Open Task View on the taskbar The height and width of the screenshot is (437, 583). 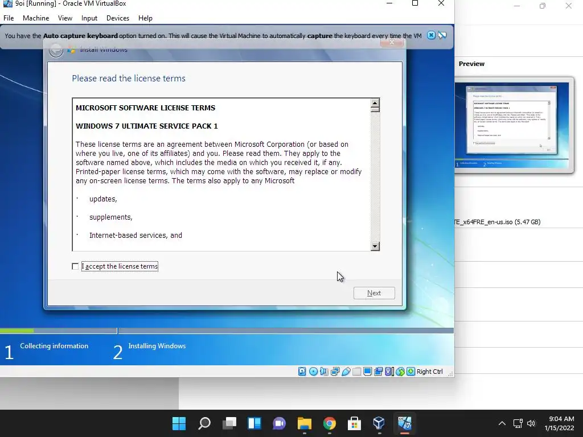(x=229, y=423)
